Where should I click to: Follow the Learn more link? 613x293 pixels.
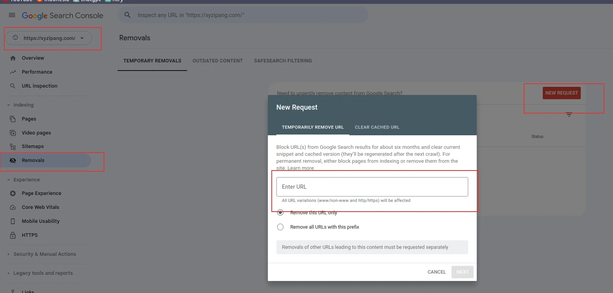(x=300, y=168)
